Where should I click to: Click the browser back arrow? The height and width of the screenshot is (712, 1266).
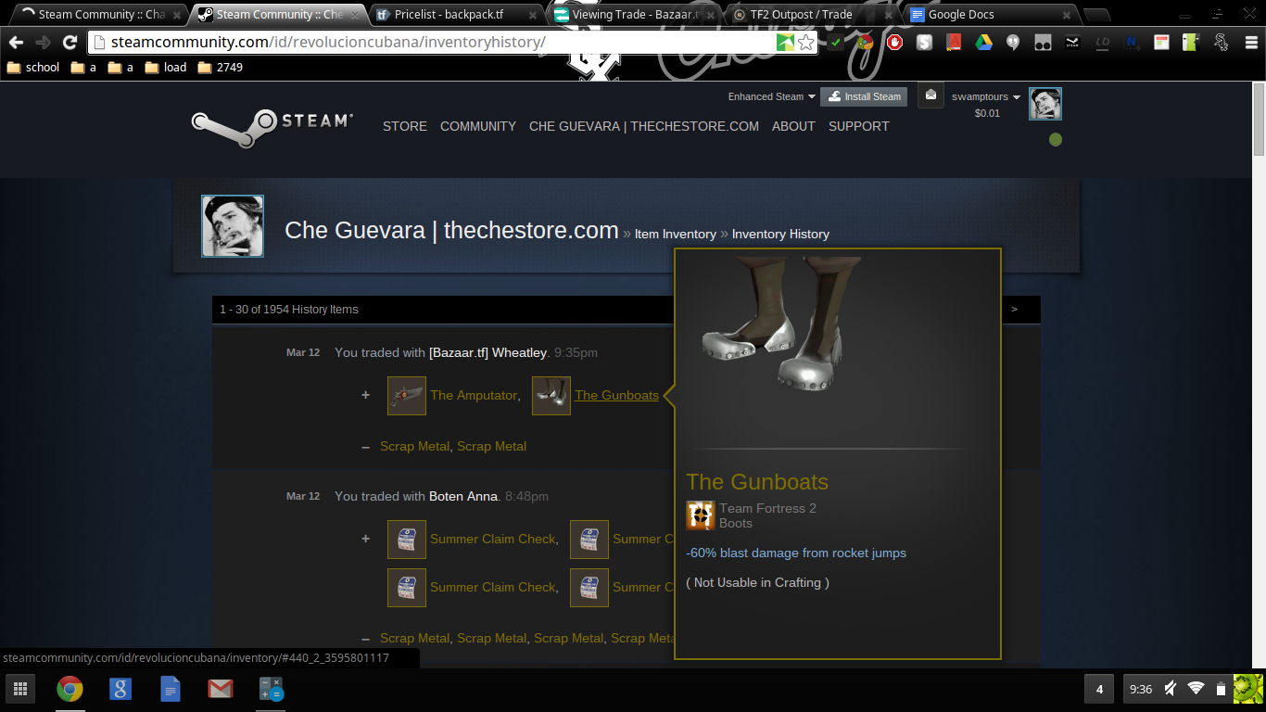(17, 43)
